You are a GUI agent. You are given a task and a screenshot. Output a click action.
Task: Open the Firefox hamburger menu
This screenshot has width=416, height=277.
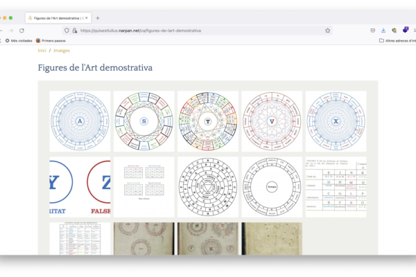click(x=414, y=30)
